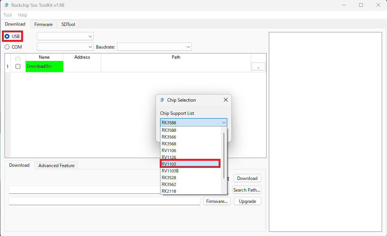Image resolution: width=387 pixels, height=236 pixels.
Task: Click the Search Path button
Action: tap(247, 190)
